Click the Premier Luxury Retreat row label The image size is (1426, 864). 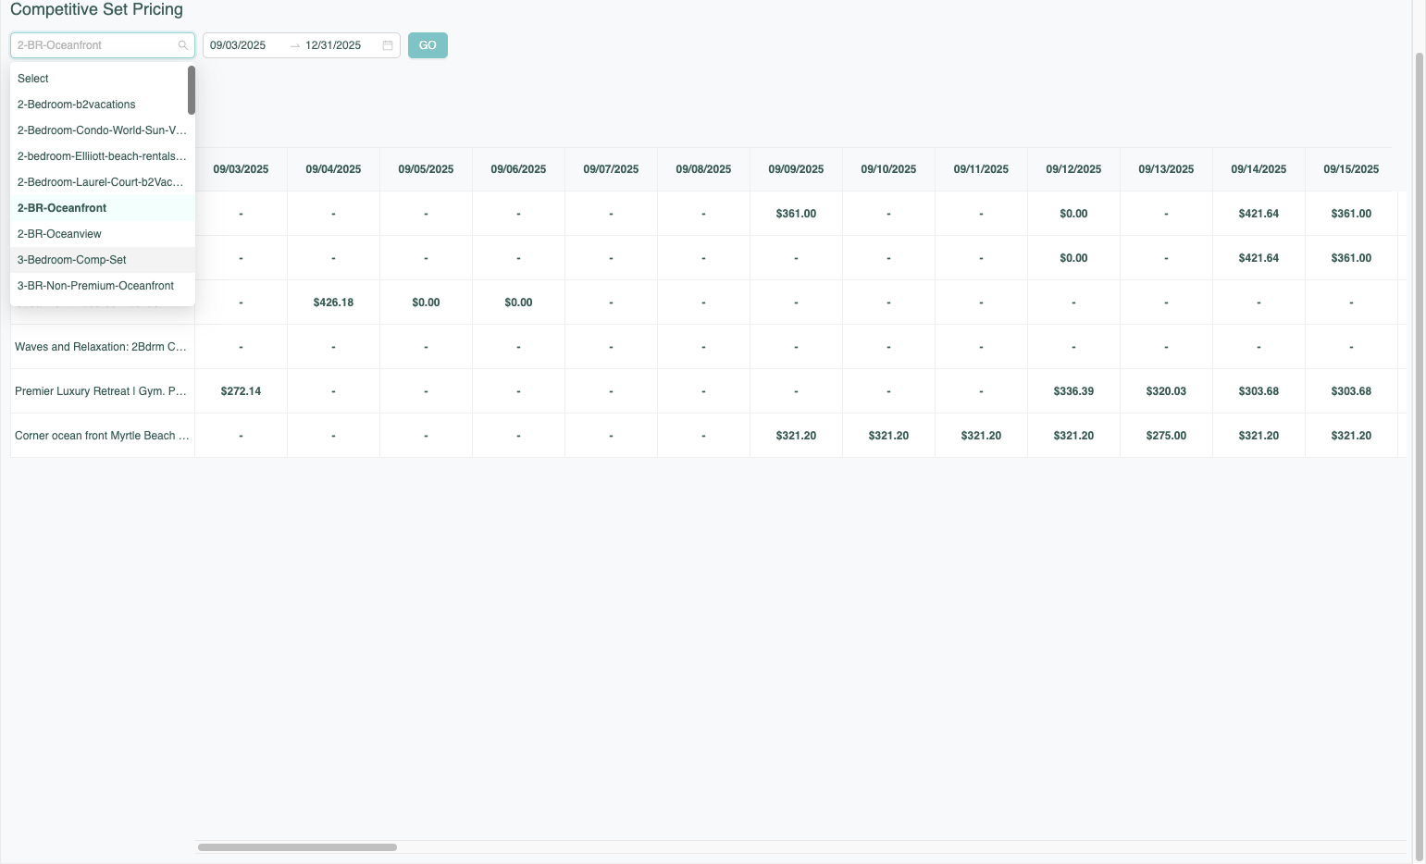pyautogui.click(x=102, y=391)
